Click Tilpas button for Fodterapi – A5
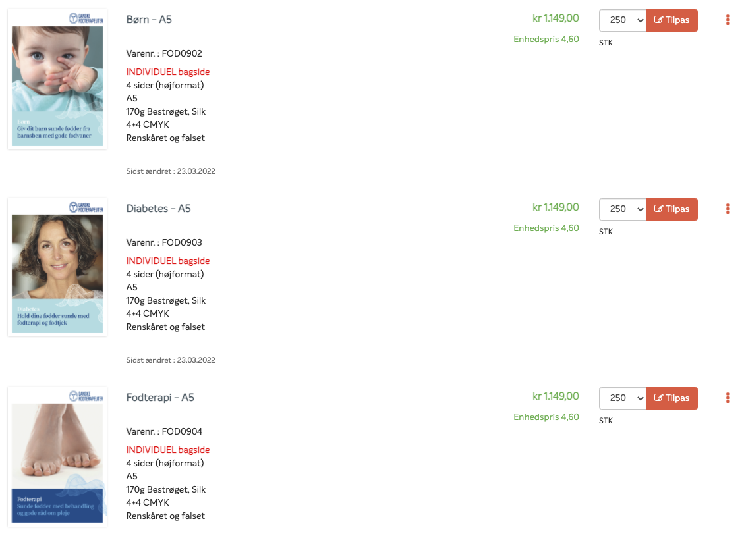 point(672,398)
